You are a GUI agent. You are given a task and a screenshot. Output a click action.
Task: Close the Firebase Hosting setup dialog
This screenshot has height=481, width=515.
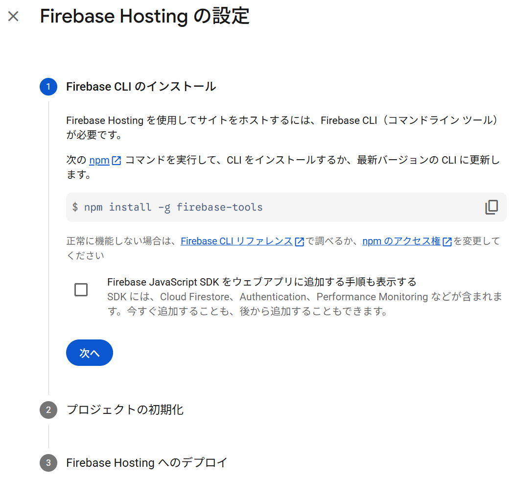[13, 16]
